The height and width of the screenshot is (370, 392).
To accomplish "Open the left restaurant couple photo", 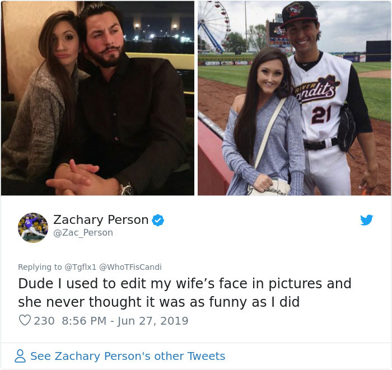I will click(x=97, y=98).
